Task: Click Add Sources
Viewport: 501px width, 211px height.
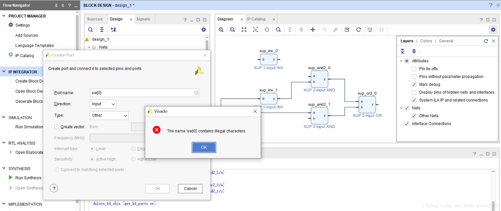Action: 26,35
